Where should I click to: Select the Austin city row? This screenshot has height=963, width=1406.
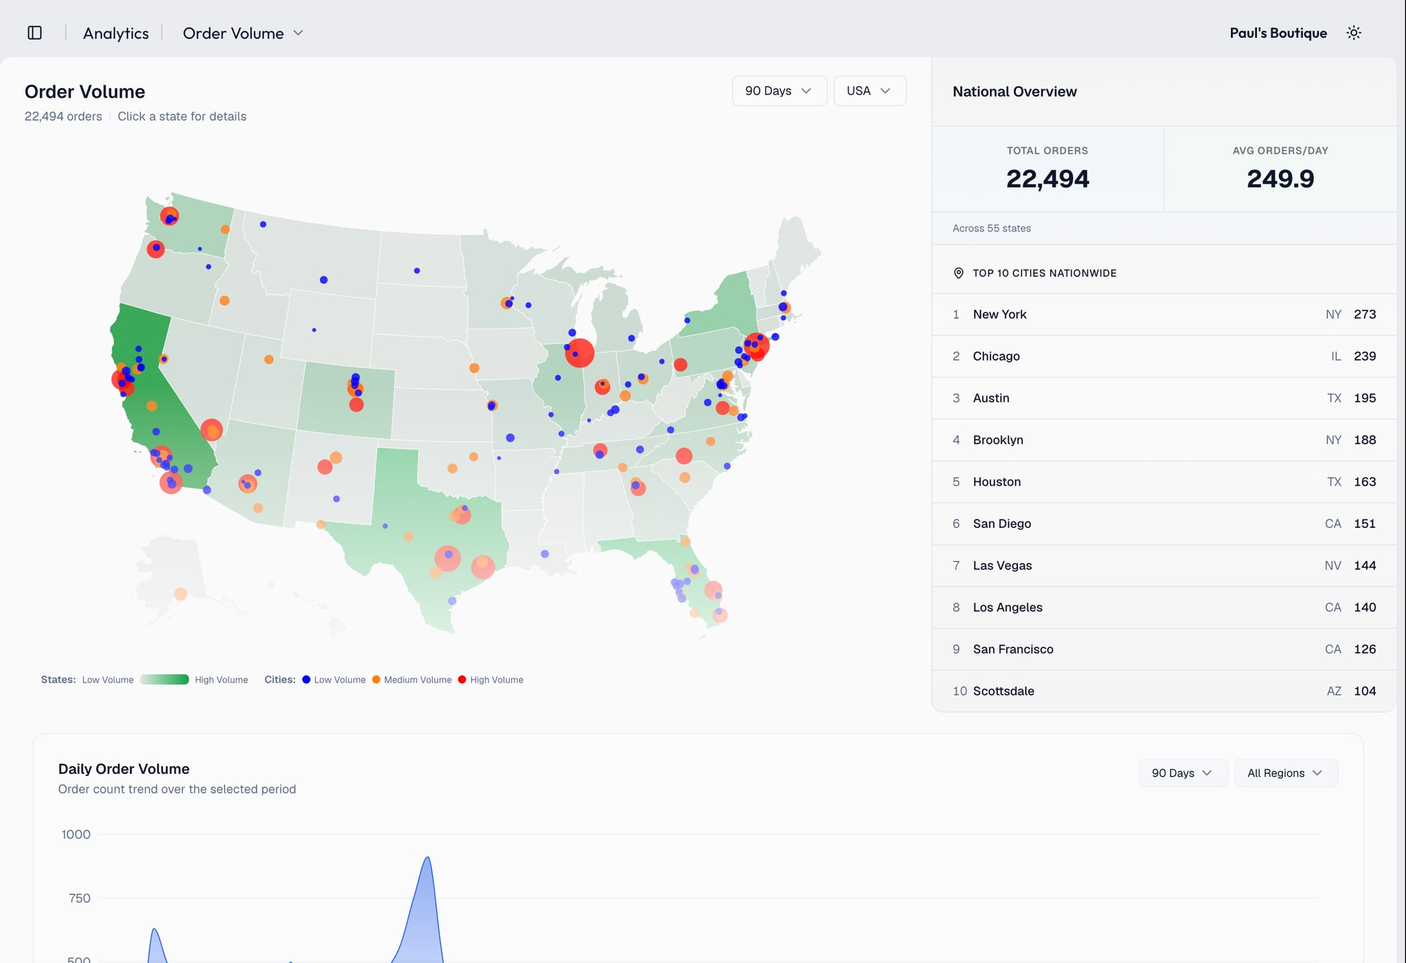[x=1163, y=398]
